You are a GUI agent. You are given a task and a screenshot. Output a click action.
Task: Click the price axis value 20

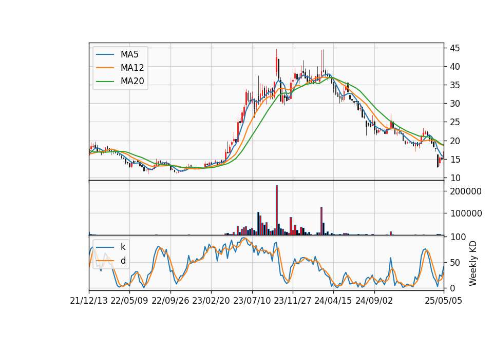pos(454,141)
